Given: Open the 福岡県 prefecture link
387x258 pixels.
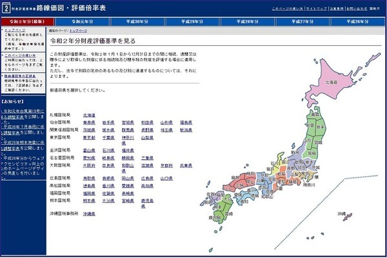Looking at the screenshot, I should tap(89, 193).
